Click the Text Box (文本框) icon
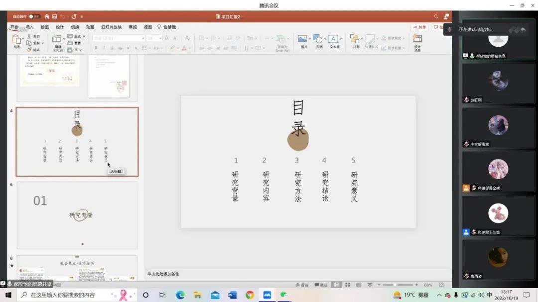 click(x=334, y=39)
